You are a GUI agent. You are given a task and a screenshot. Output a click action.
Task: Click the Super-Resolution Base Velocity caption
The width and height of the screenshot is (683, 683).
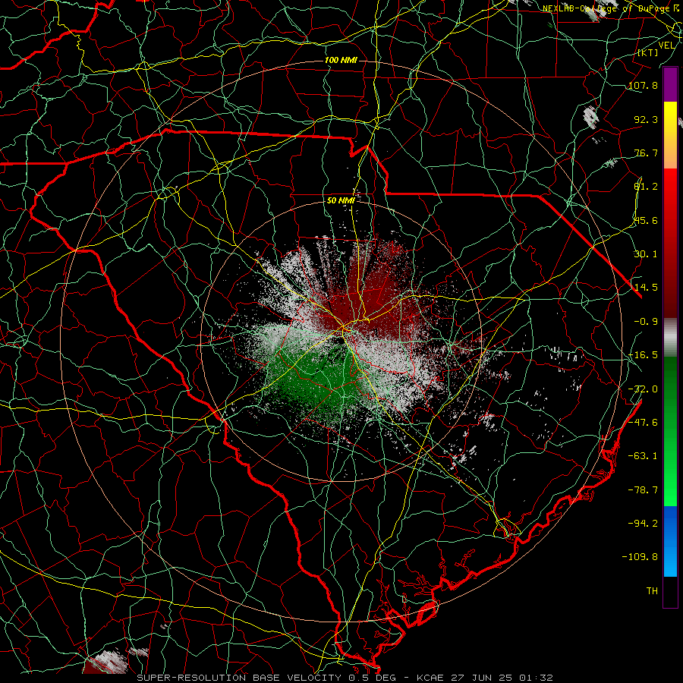point(345,678)
